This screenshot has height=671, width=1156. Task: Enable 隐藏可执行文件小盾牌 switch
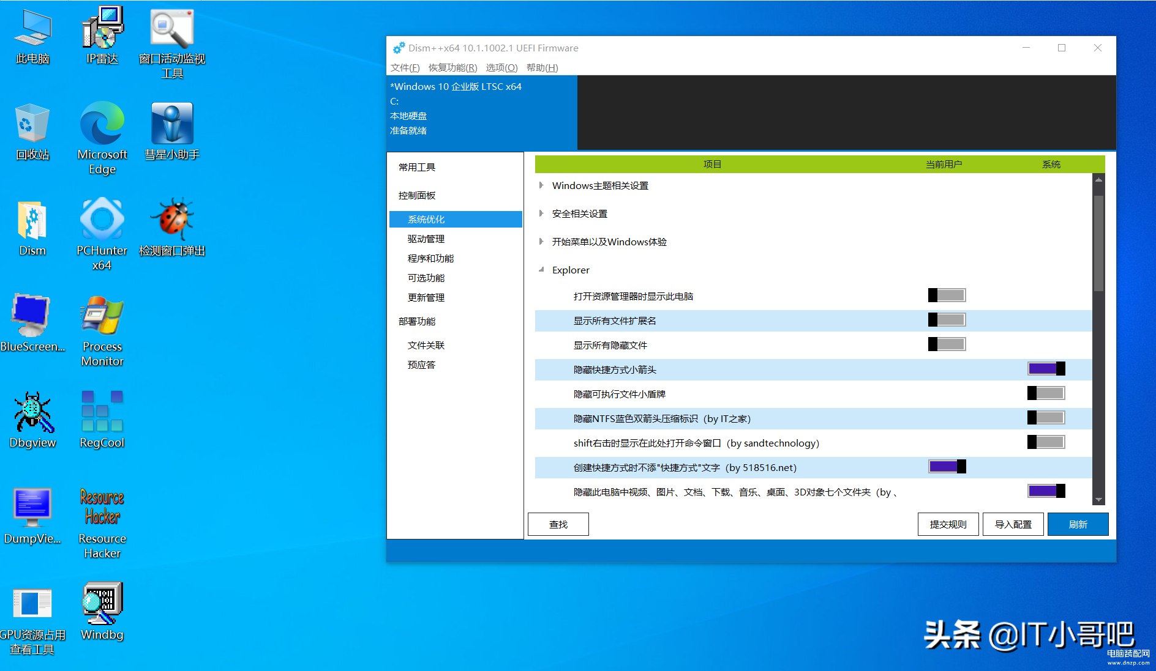pyautogui.click(x=1046, y=393)
